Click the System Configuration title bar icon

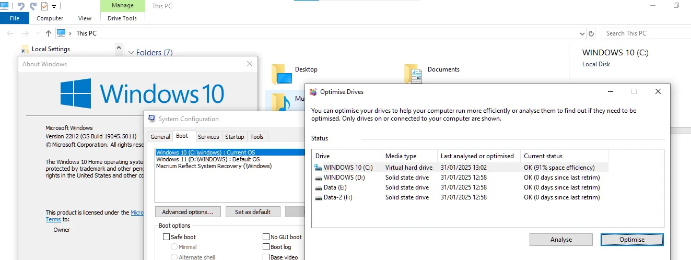click(x=151, y=119)
